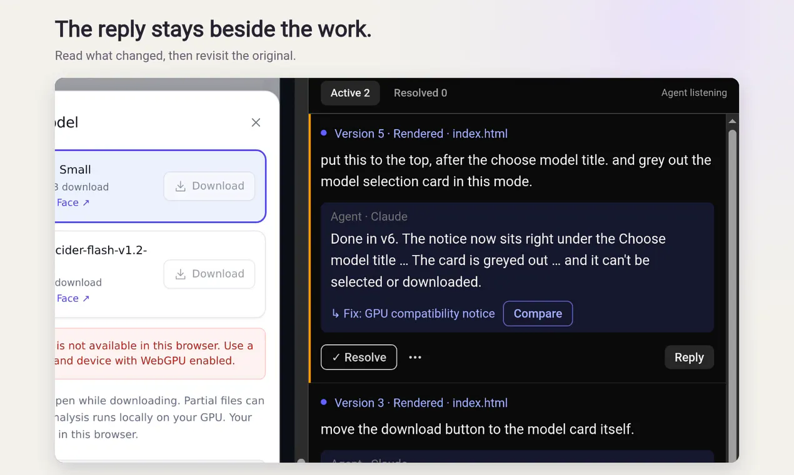Click the download arrow icon in the Small card
Viewport: 794px width, 475px height.
point(181,186)
